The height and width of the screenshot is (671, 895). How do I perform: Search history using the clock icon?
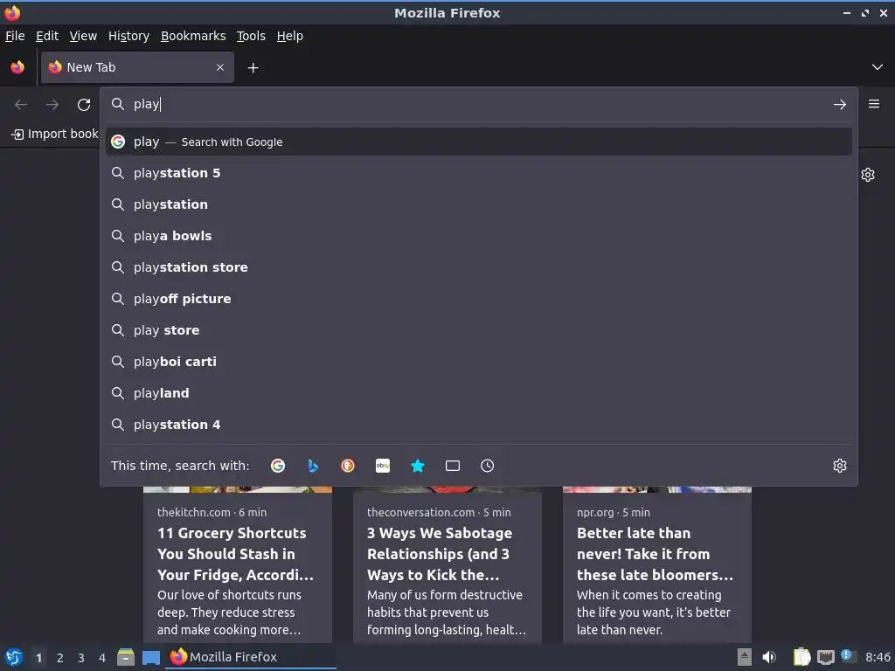click(488, 466)
